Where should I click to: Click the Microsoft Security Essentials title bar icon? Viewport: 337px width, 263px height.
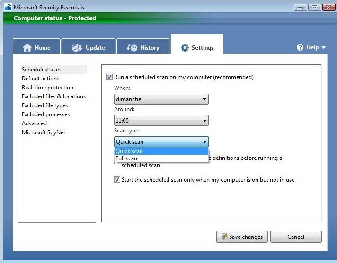8,7
